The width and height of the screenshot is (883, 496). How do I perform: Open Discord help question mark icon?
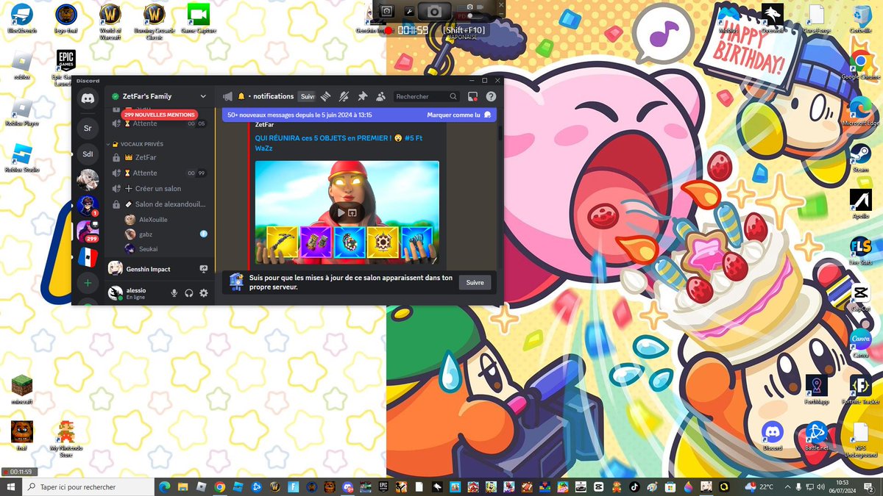(x=491, y=96)
